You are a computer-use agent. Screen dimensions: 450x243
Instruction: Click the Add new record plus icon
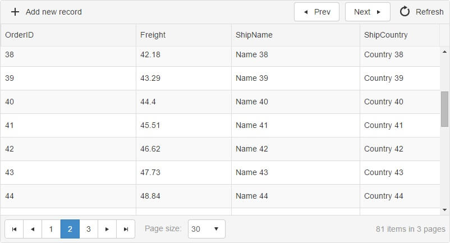(x=15, y=12)
